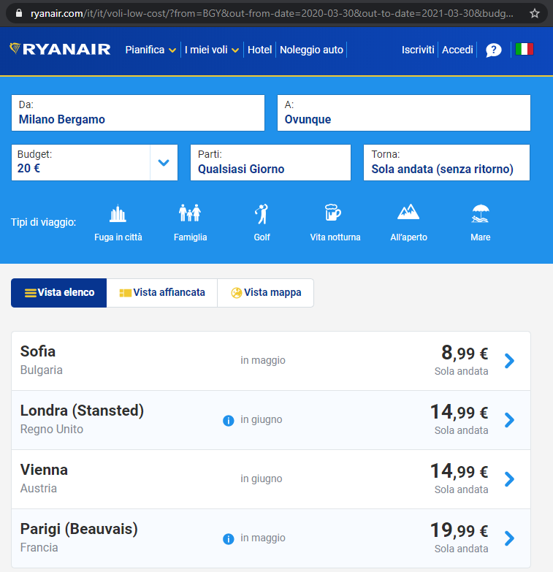
Task: Click 14,99 € price in Vienna row
Action: [x=459, y=471]
